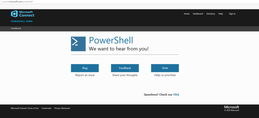Screen dimensions: 259x118
Task: Click the Microsoft Connect logo
Action: [22, 14]
